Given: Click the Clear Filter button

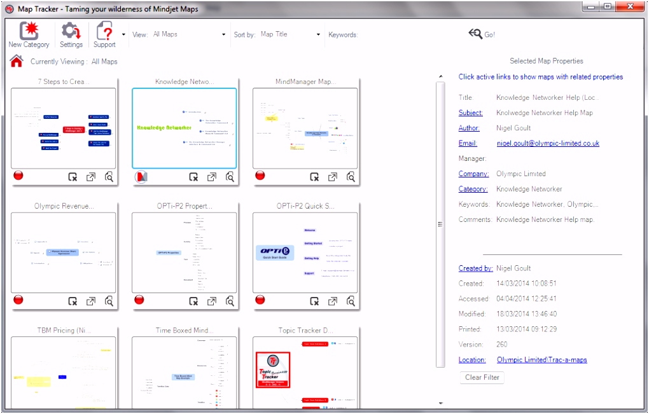Looking at the screenshot, I should coord(482,377).
